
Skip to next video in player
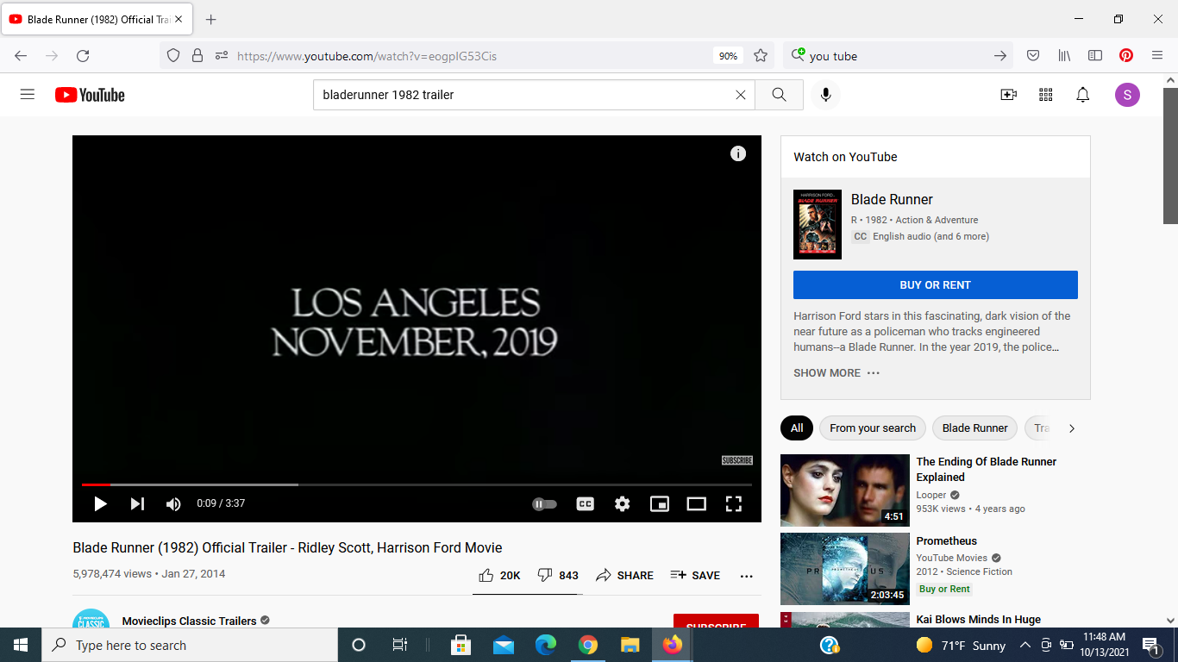(137, 503)
